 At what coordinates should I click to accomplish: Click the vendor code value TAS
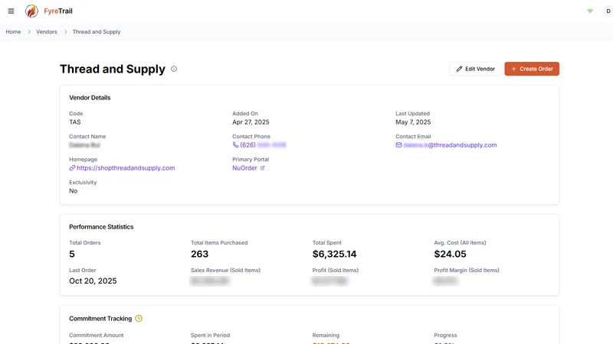pyautogui.click(x=75, y=122)
